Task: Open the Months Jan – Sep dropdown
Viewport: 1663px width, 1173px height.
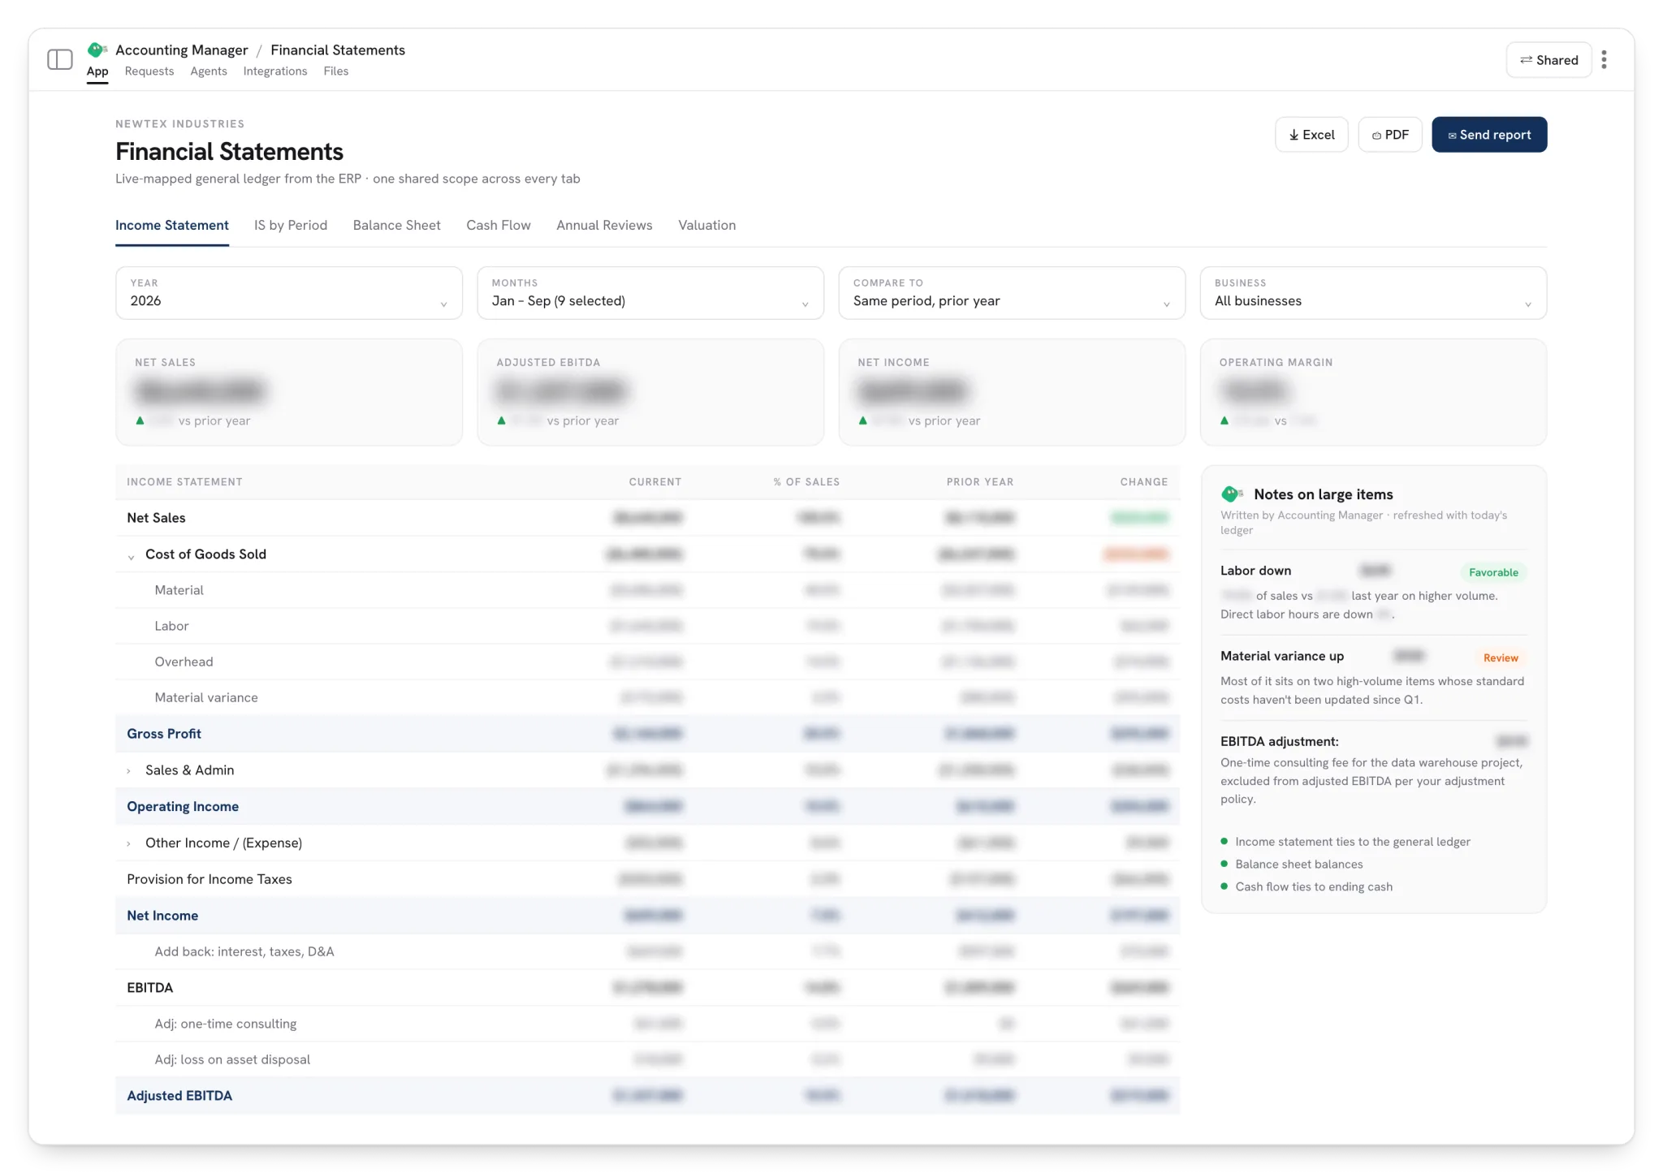Action: tap(650, 293)
